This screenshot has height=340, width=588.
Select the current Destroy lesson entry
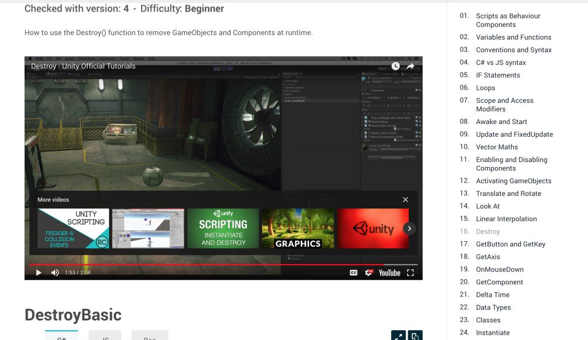click(x=488, y=231)
